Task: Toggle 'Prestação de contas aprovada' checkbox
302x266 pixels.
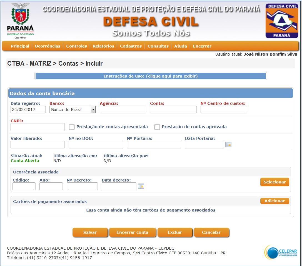Action: pyautogui.click(x=157, y=127)
